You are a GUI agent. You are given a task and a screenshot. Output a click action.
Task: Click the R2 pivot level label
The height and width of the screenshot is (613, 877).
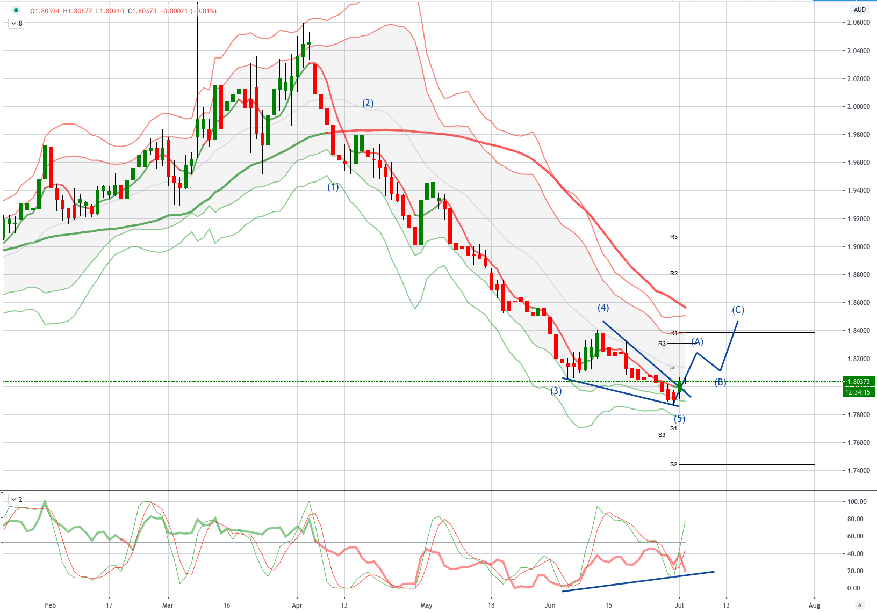pos(674,273)
